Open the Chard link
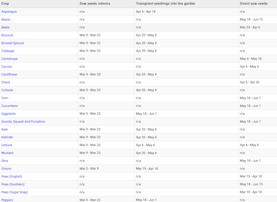Screen dimensions: 277x202 click(6, 82)
